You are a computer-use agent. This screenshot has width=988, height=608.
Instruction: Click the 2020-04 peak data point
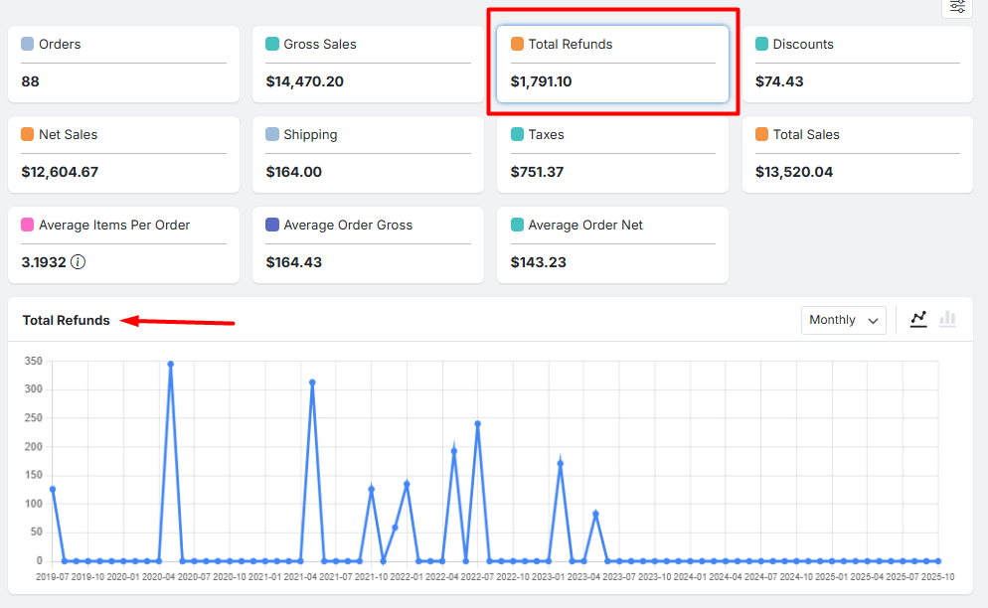[170, 365]
